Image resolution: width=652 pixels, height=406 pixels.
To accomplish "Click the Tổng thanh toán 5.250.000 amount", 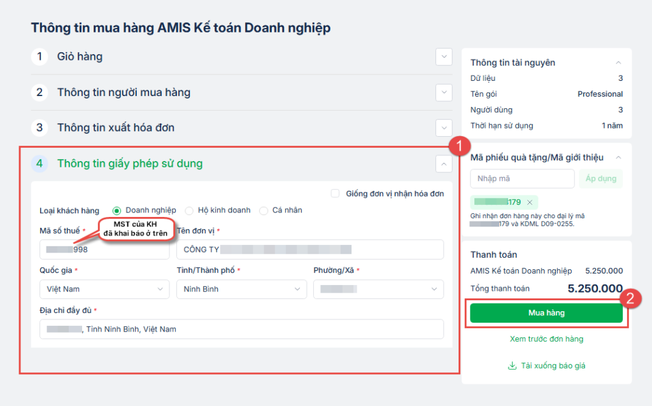I will [595, 288].
